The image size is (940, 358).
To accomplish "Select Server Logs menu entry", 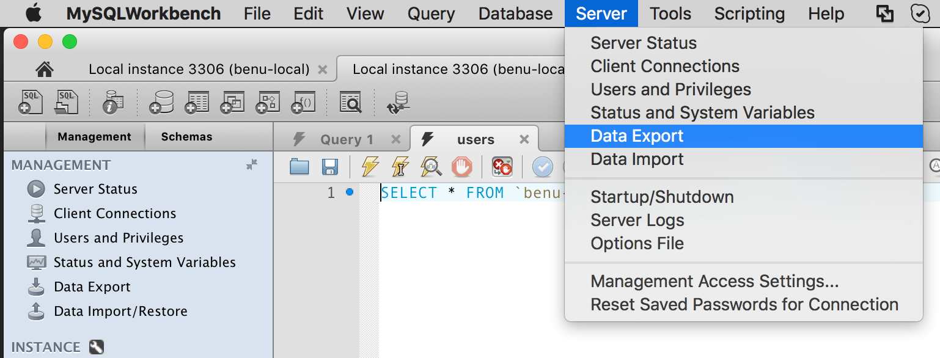I will 743,220.
